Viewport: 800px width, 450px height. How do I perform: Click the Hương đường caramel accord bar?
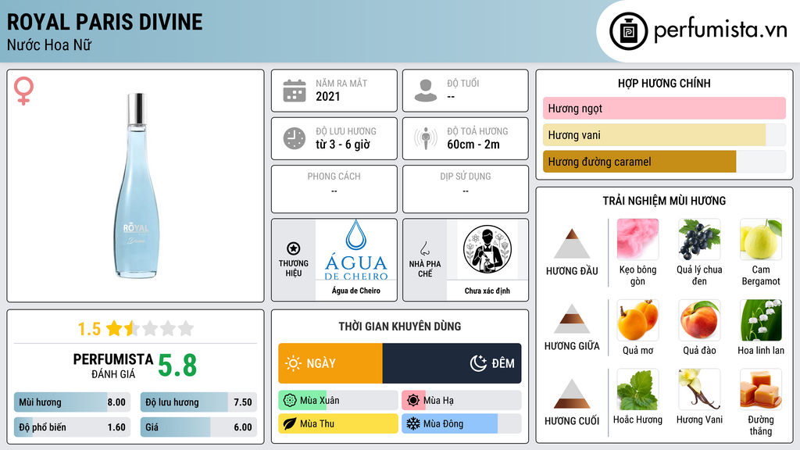pos(664,162)
